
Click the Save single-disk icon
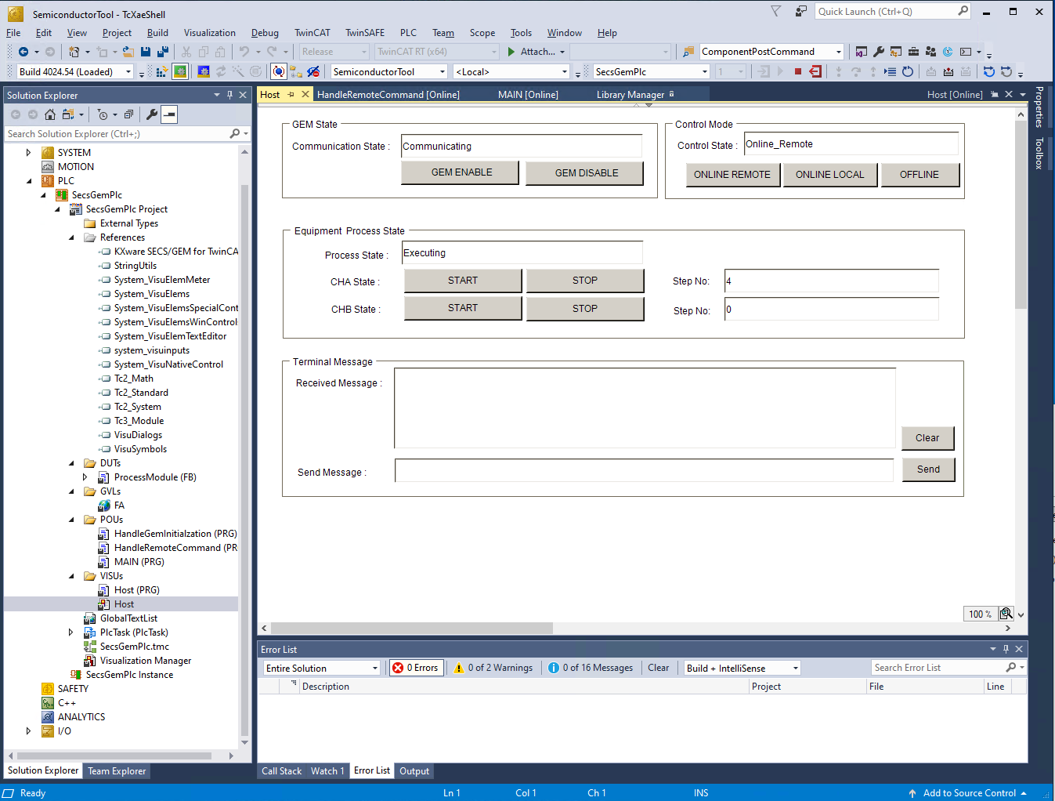pos(146,52)
